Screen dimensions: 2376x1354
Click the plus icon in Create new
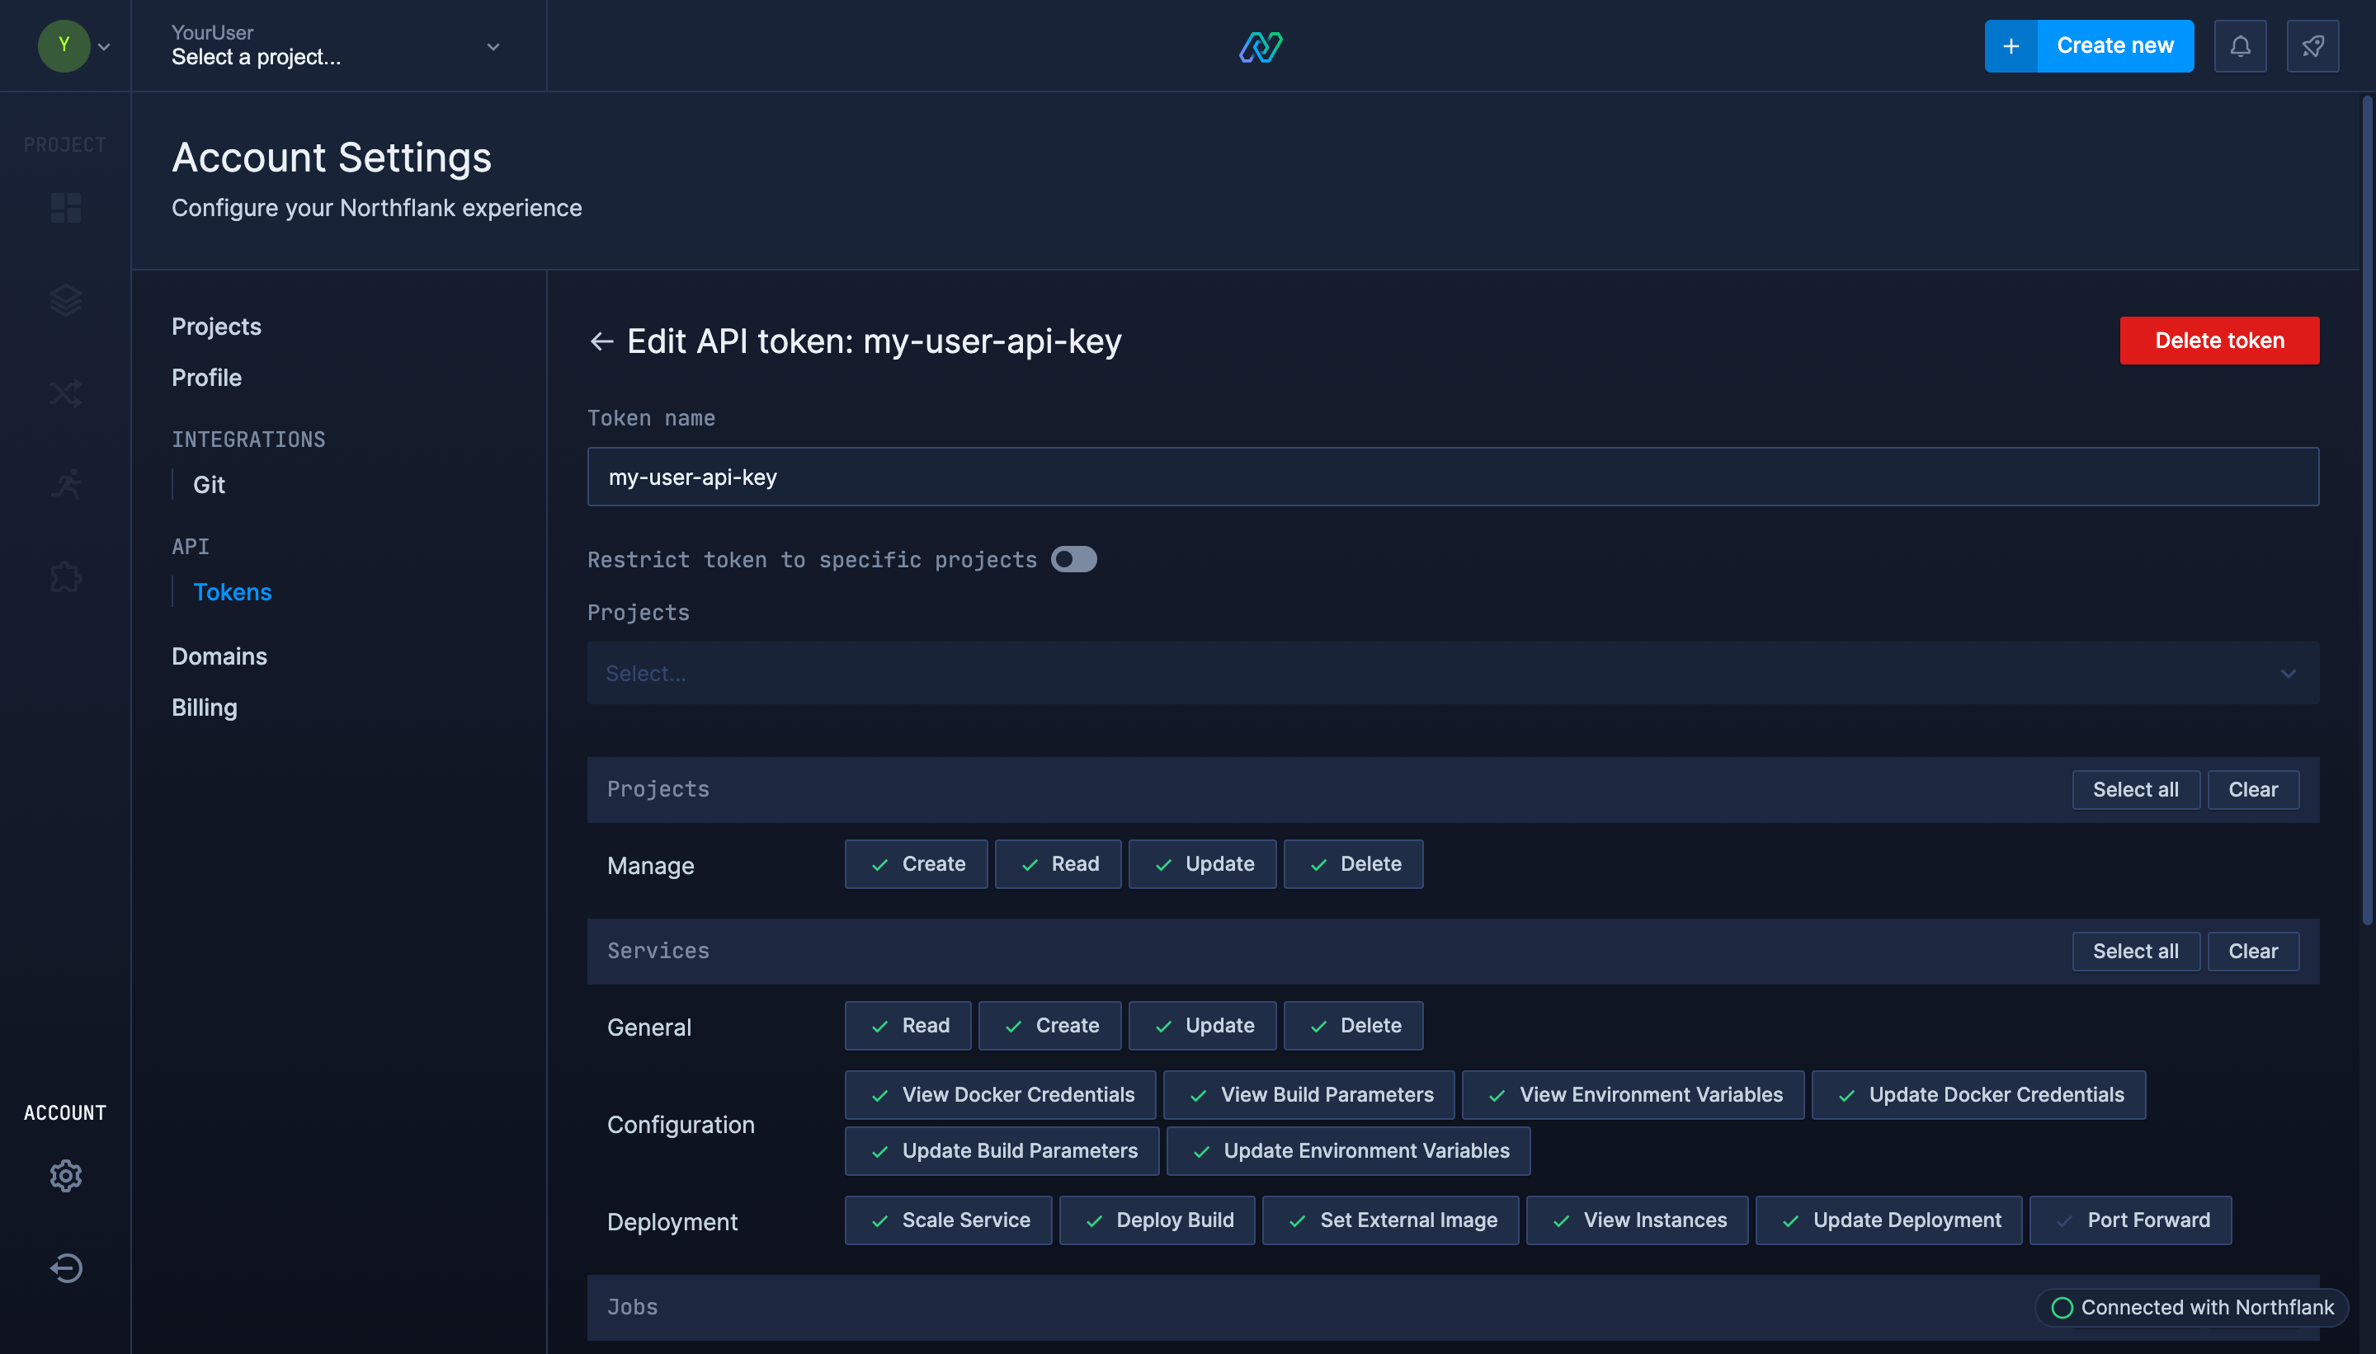click(2011, 45)
